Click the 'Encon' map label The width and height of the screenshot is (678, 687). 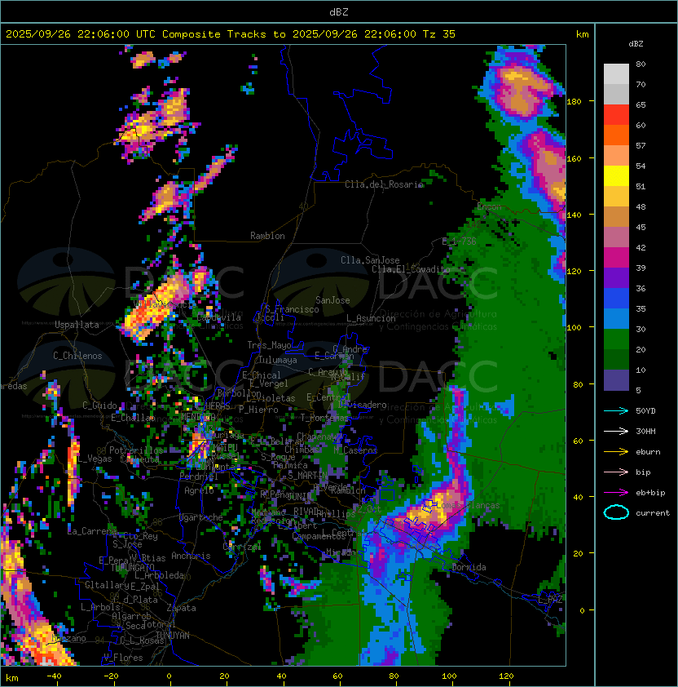pyautogui.click(x=489, y=206)
